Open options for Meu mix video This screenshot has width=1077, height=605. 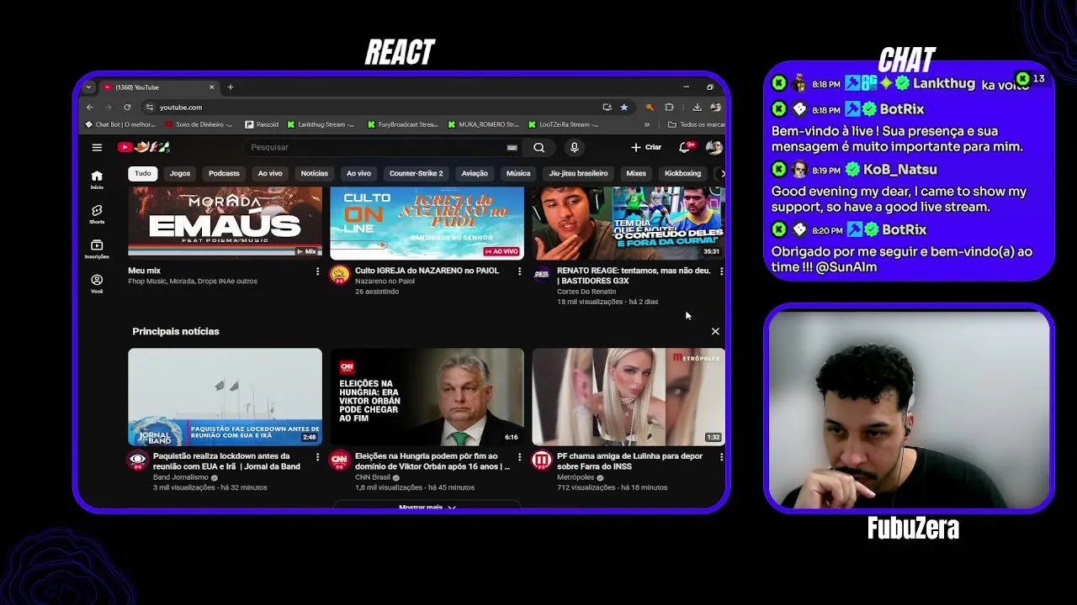click(x=317, y=271)
